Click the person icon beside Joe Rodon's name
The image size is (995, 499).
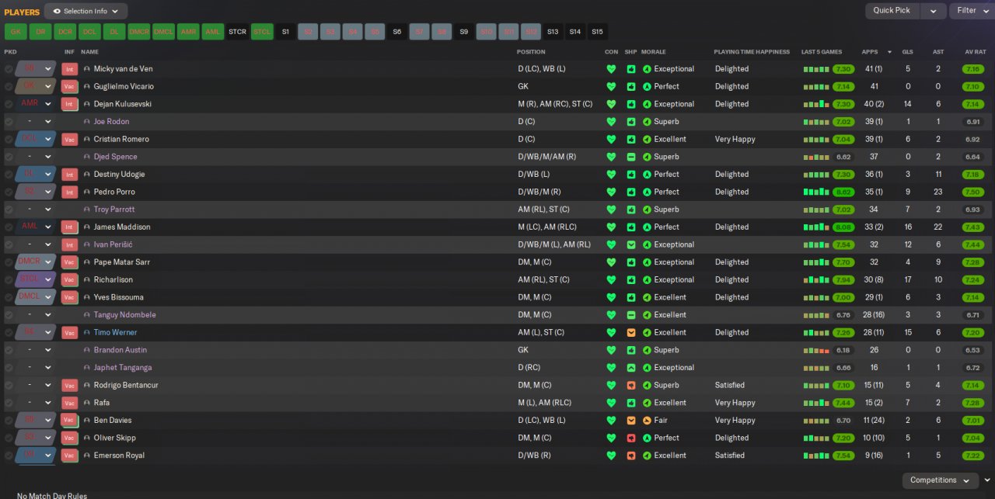click(x=87, y=122)
